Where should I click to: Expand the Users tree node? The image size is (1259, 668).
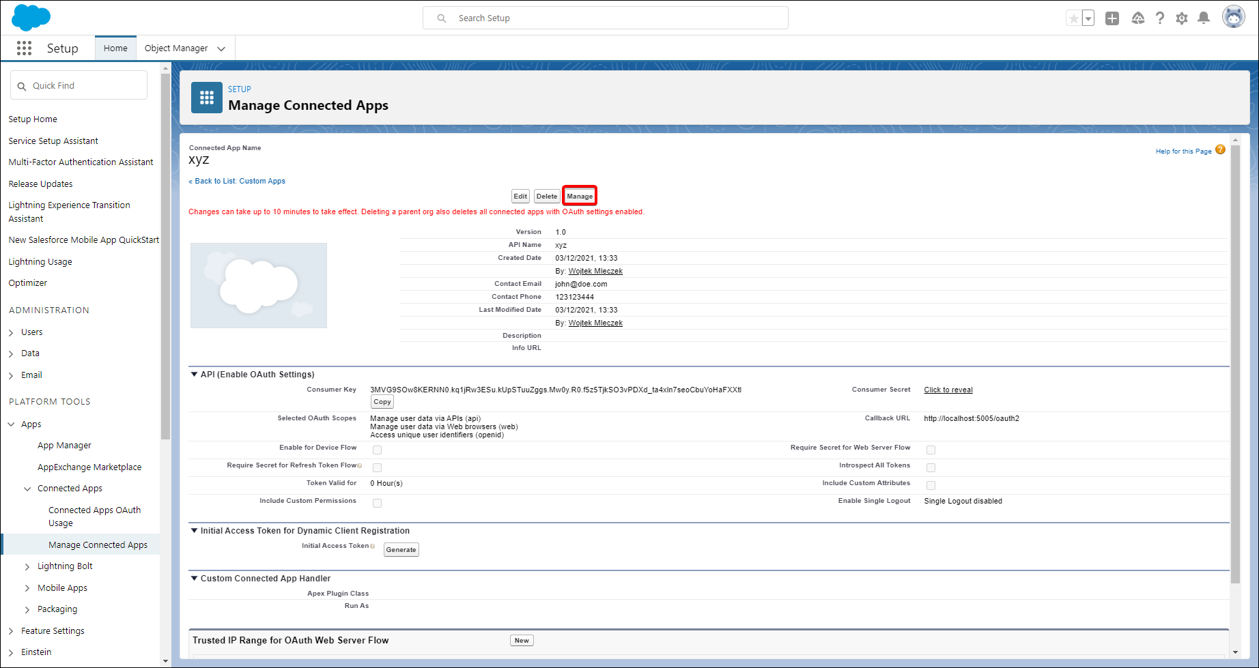click(11, 333)
